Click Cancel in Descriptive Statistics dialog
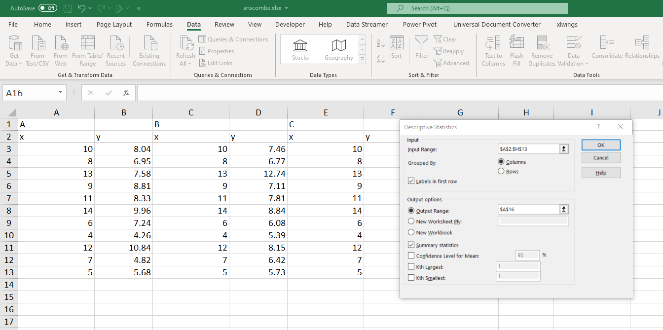 [x=601, y=158]
